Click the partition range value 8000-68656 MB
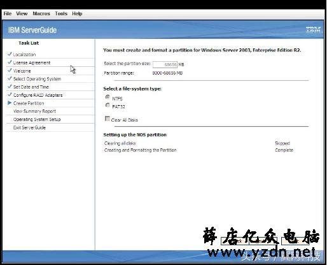The height and width of the screenshot is (265, 327). (x=167, y=73)
